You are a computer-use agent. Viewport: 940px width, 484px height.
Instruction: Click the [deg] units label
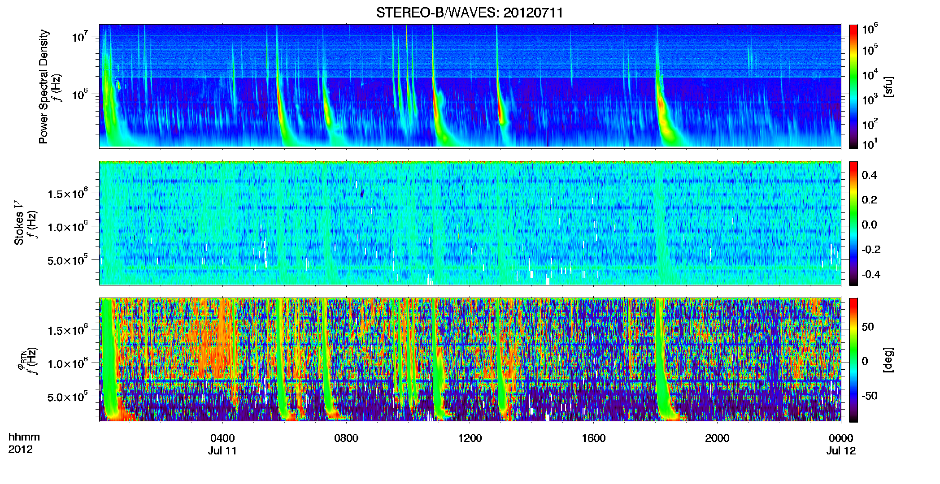pos(888,360)
